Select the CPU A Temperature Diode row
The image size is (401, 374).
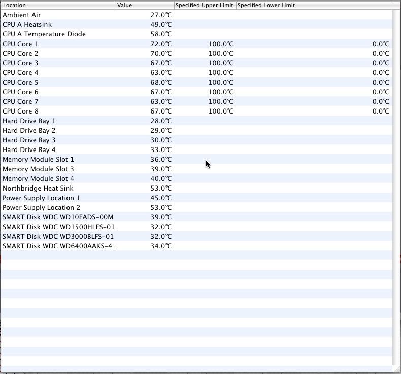[x=196, y=34]
